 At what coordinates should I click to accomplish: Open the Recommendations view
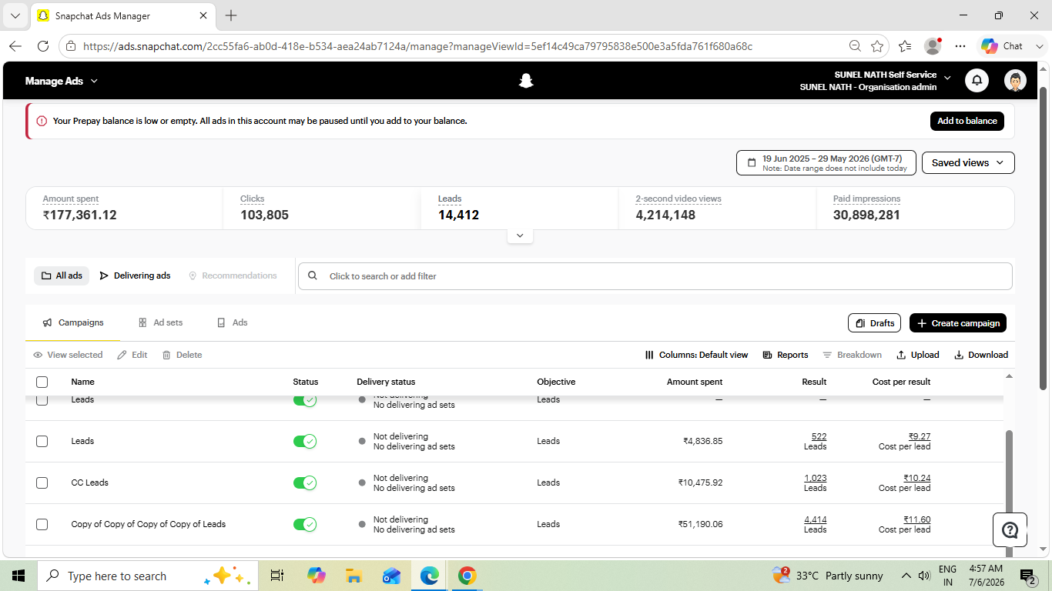(233, 275)
